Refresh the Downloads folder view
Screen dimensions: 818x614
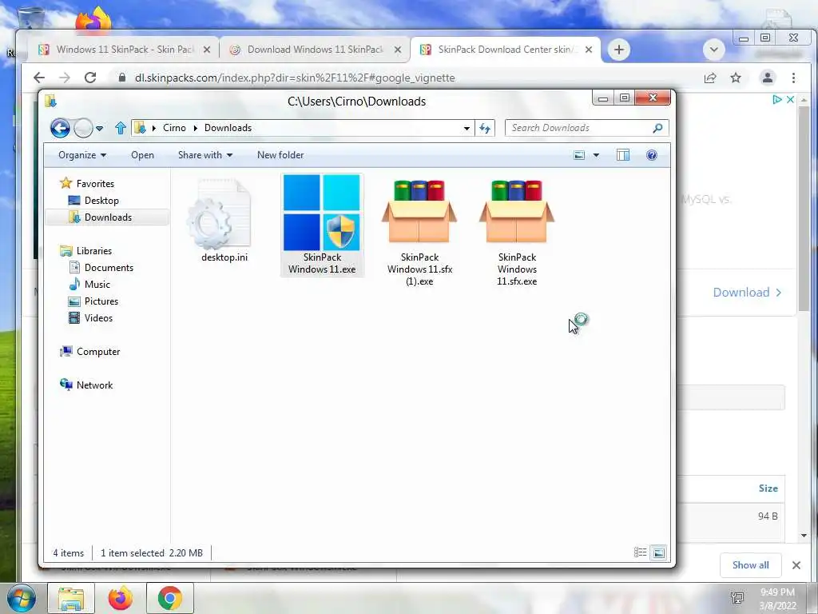point(485,129)
